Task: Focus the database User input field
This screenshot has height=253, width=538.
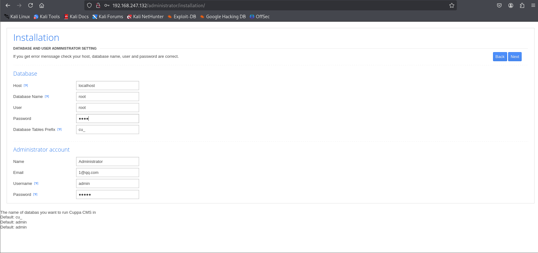Action: click(x=108, y=107)
